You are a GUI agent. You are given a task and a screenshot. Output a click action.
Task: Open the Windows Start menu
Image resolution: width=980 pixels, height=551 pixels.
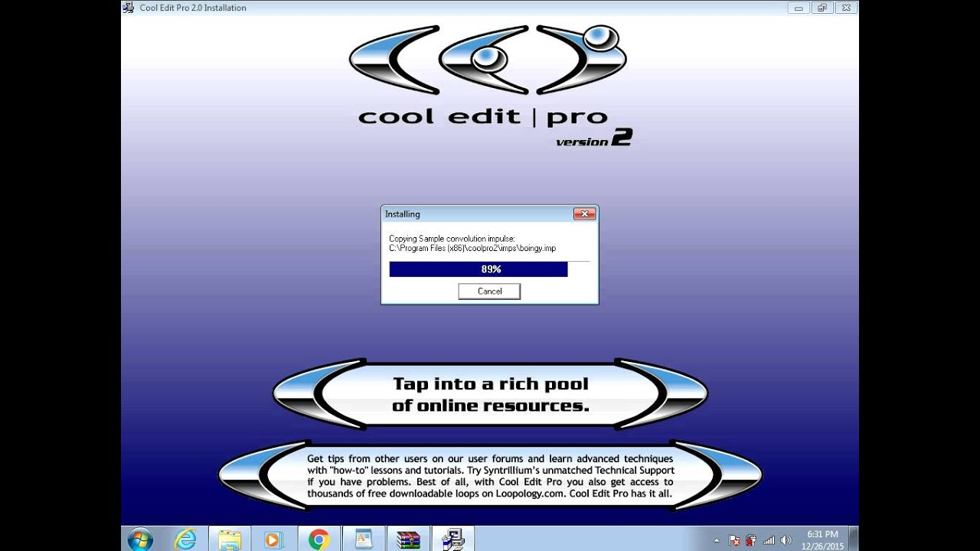pyautogui.click(x=140, y=540)
